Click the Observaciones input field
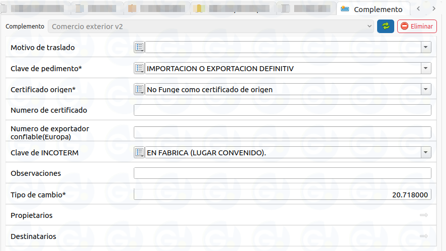446x251 pixels. pos(283,173)
